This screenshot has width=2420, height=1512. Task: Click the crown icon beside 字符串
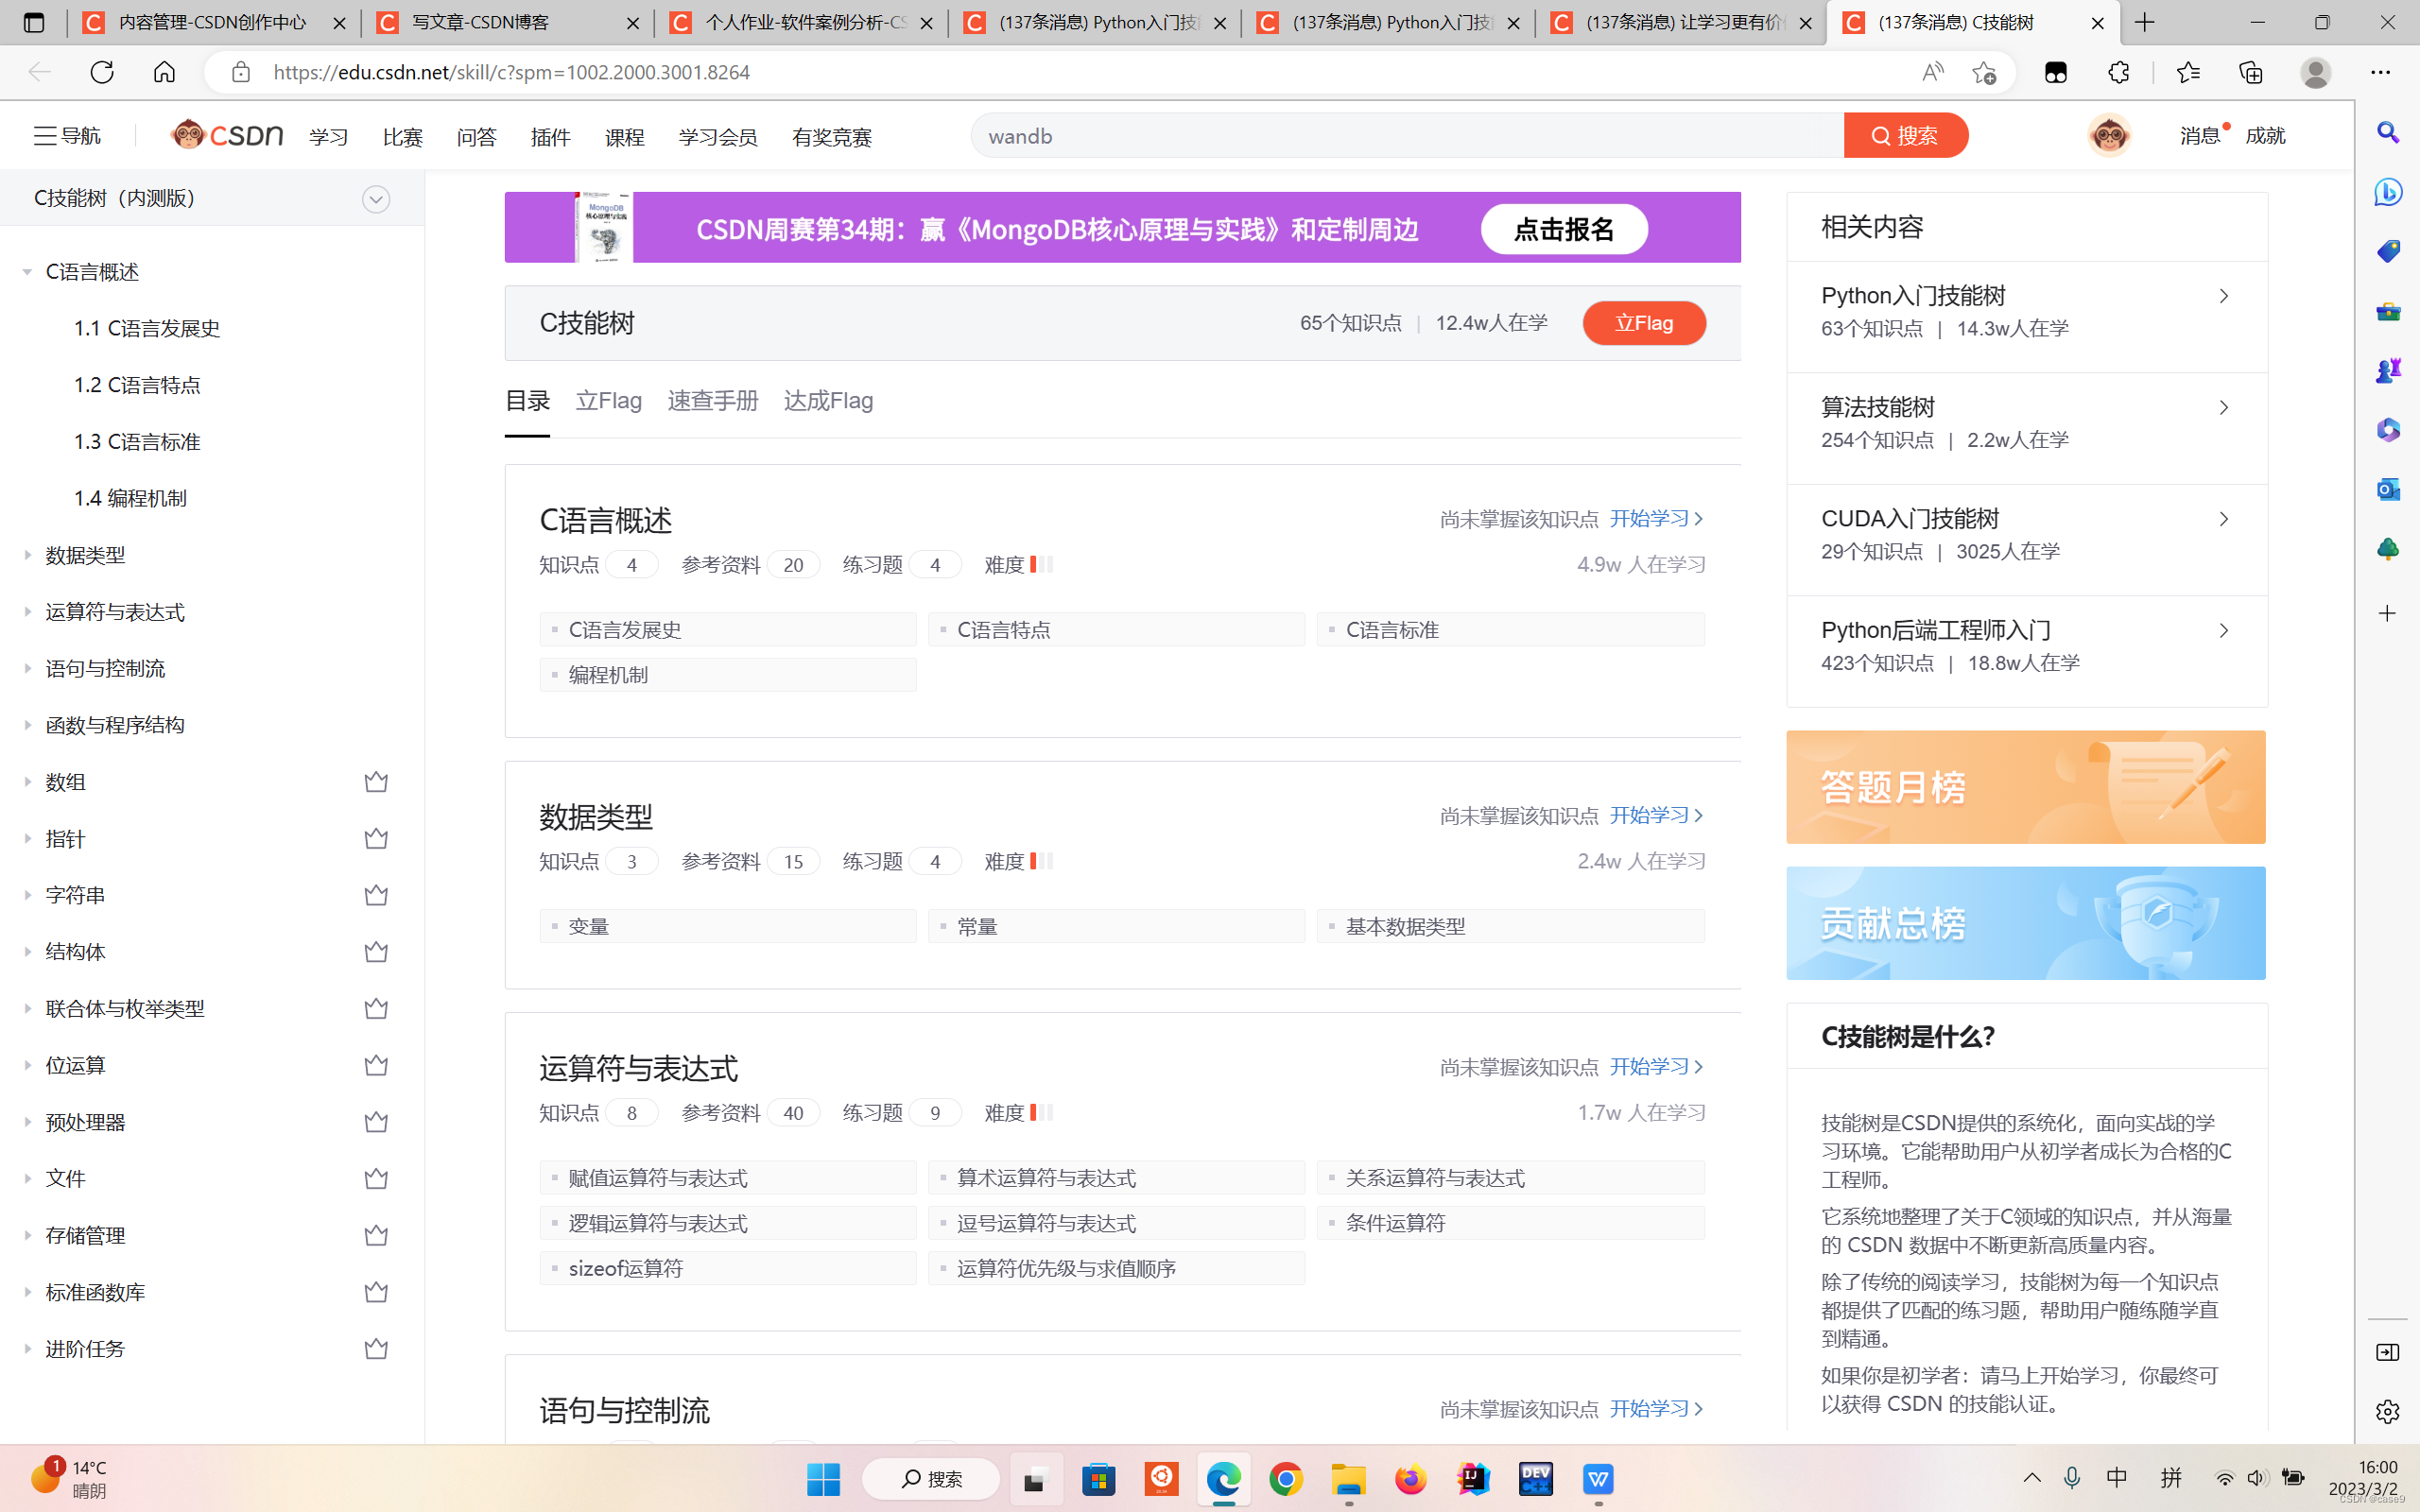click(x=376, y=895)
